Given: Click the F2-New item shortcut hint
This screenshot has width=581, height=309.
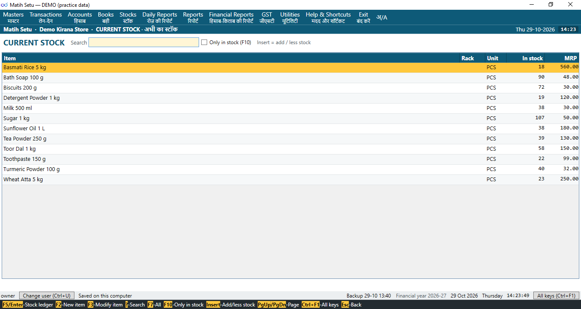Looking at the screenshot, I should click(x=70, y=305).
